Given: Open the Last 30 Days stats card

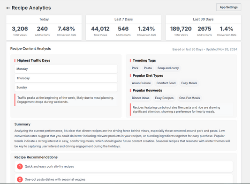Looking at the screenshot, I should (x=203, y=28).
